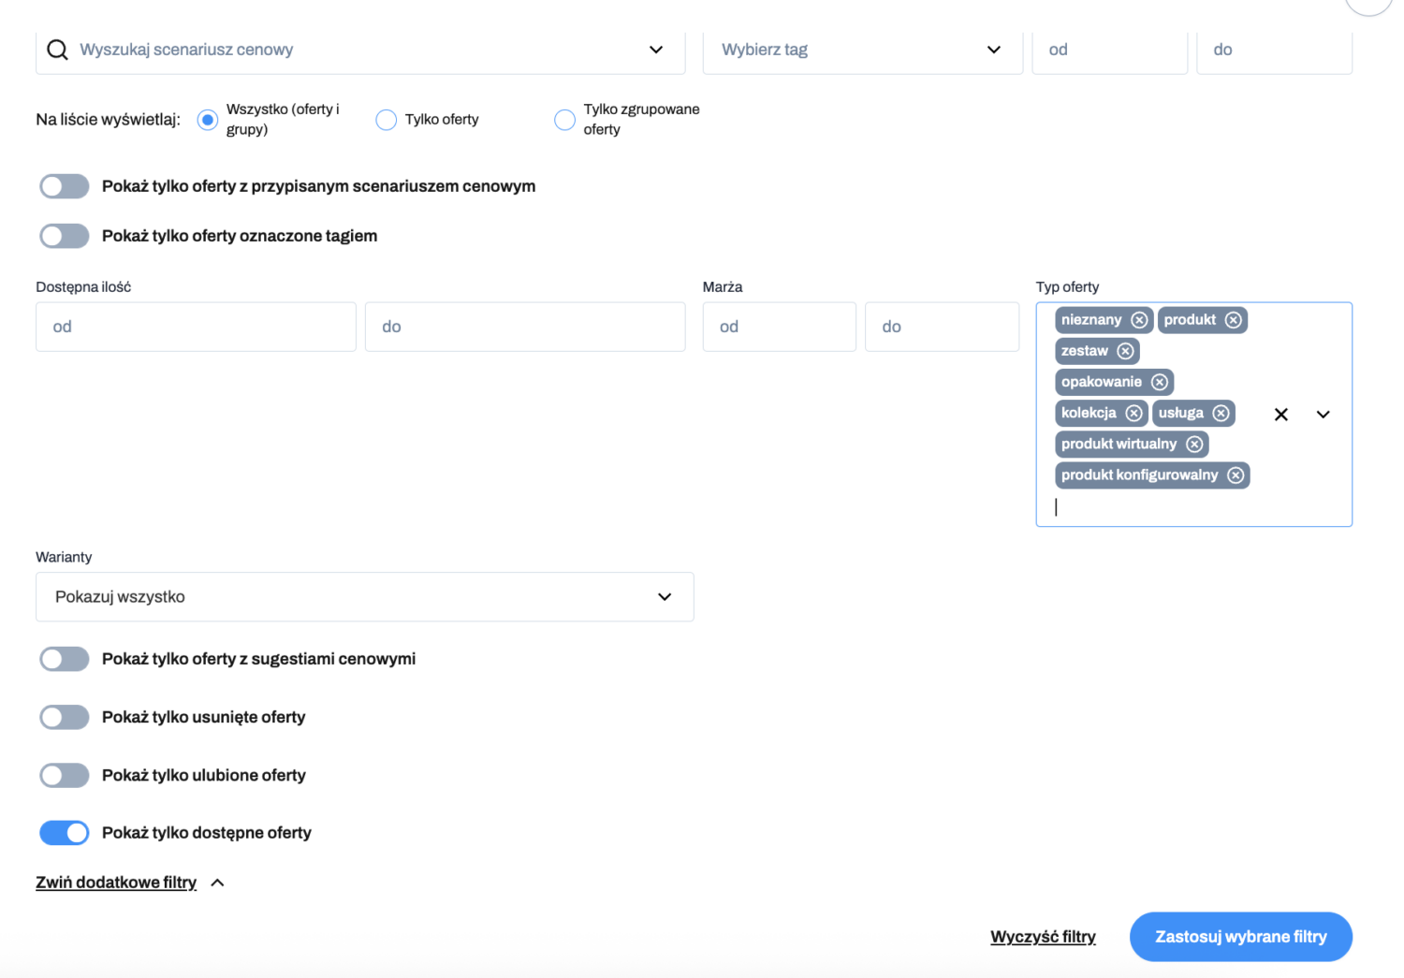The height and width of the screenshot is (978, 1404).
Task: Remove the 'produkt konfigurowalny' tag
Action: coord(1236,475)
